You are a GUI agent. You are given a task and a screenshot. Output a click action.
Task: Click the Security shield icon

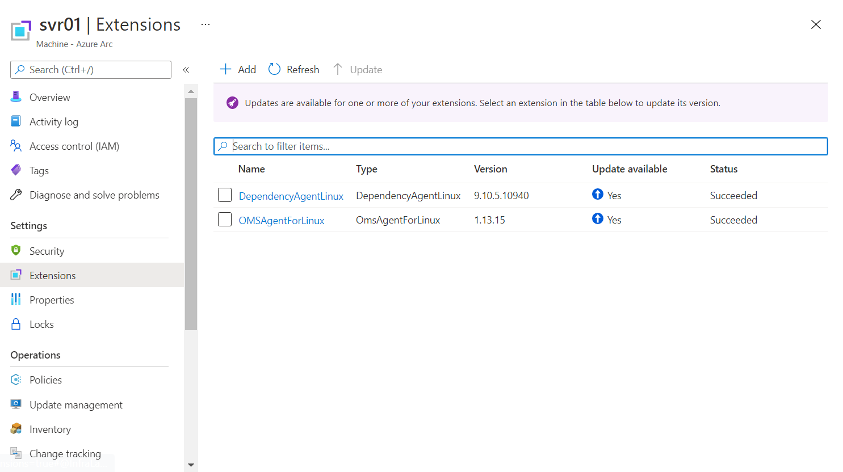(16, 251)
